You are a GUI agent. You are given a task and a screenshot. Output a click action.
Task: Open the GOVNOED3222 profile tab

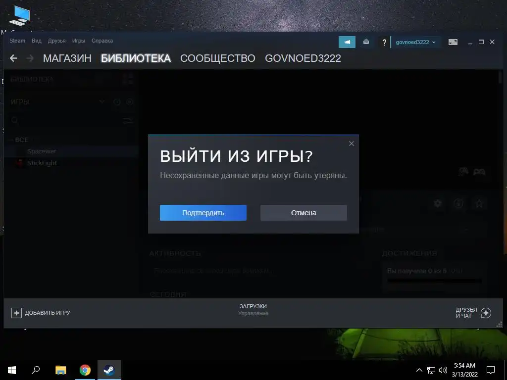pos(303,58)
